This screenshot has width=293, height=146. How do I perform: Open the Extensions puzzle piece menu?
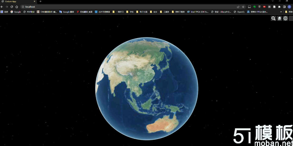tap(279, 7)
